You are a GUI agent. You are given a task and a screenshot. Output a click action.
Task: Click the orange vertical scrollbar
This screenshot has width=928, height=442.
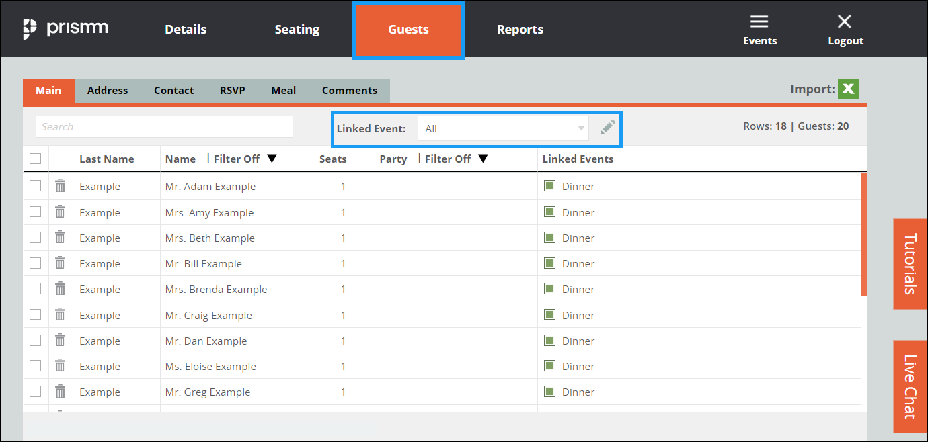864,234
